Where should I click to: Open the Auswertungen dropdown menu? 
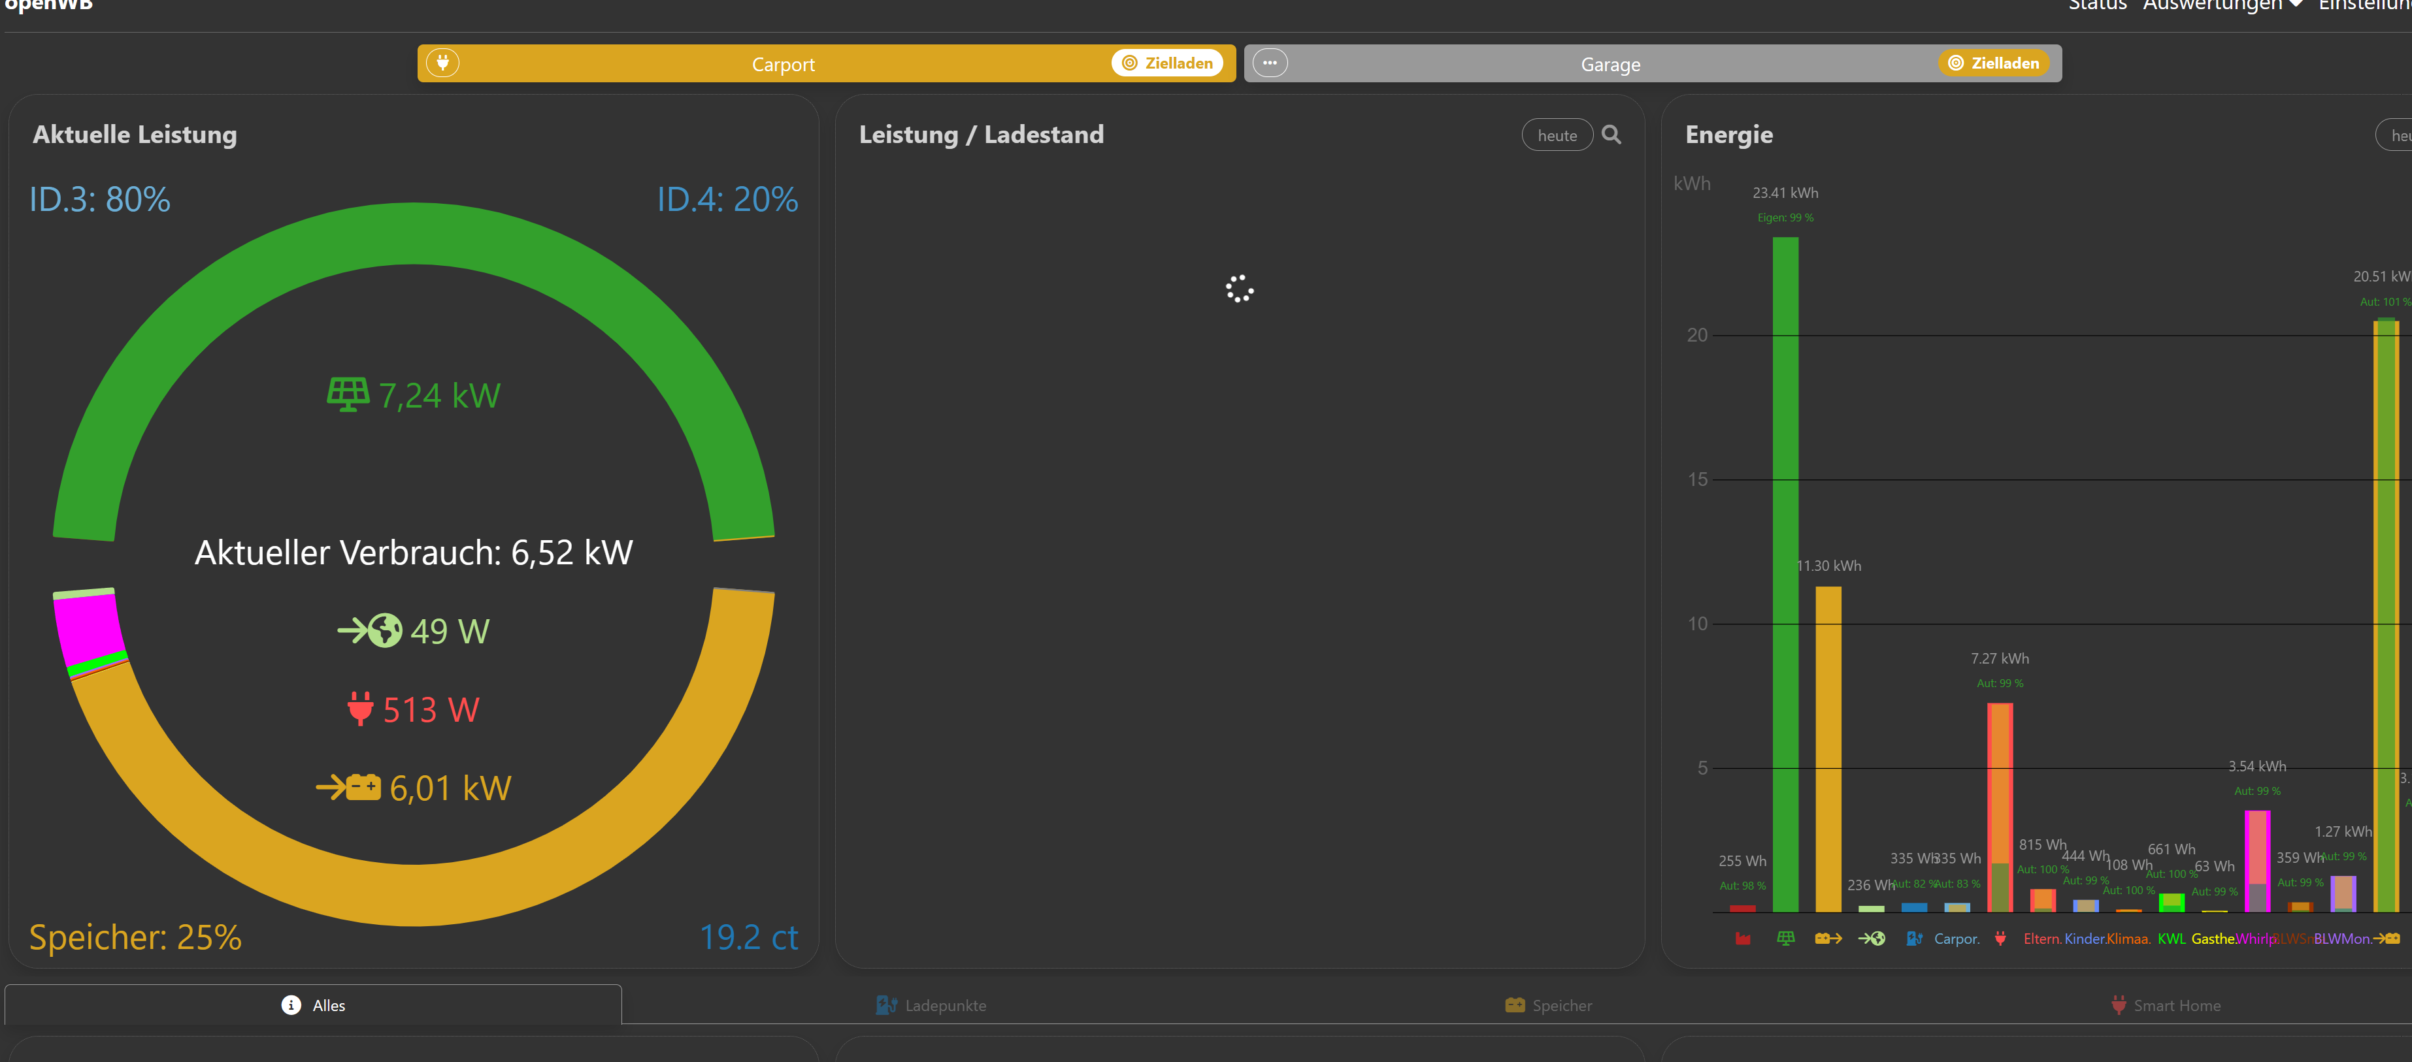click(2222, 6)
